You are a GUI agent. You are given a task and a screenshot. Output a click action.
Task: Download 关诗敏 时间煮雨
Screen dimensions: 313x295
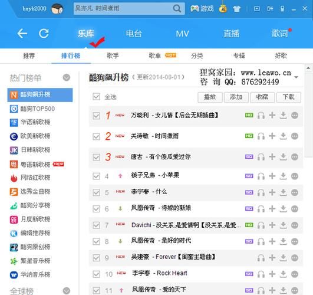tap(283, 136)
